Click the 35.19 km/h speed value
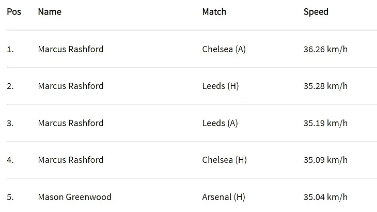The height and width of the screenshot is (212, 377). 325,123
